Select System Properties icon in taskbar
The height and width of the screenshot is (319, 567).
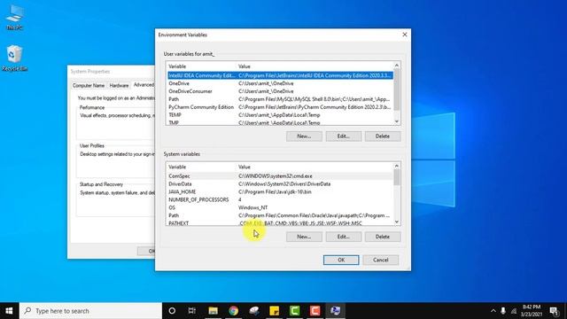[x=336, y=311]
